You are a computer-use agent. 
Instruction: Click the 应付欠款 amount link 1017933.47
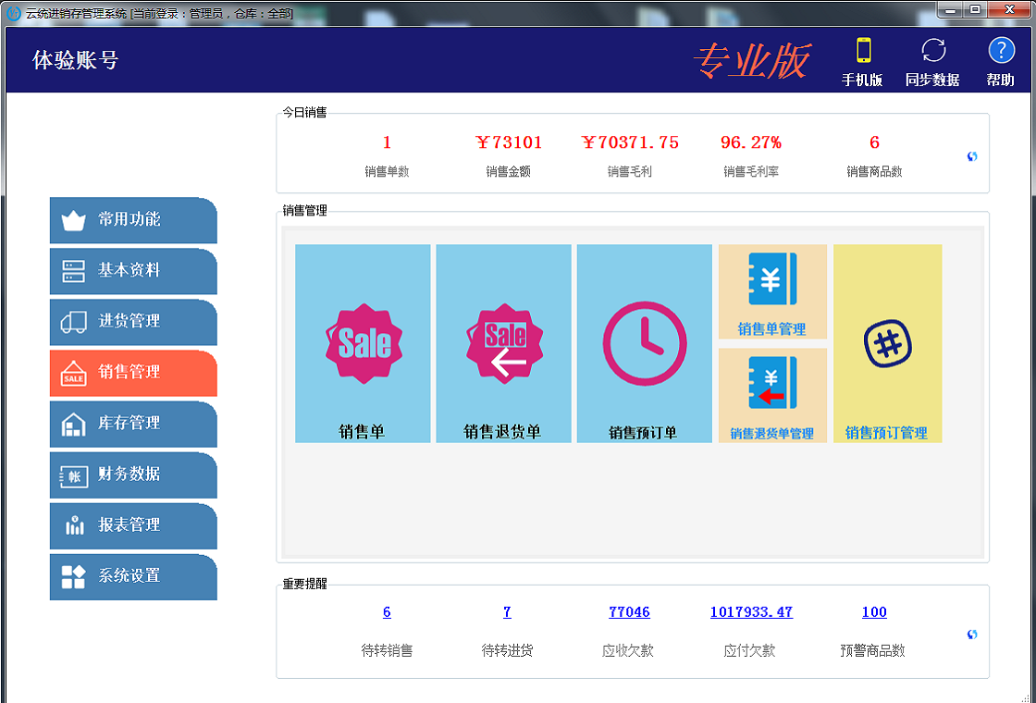(751, 612)
